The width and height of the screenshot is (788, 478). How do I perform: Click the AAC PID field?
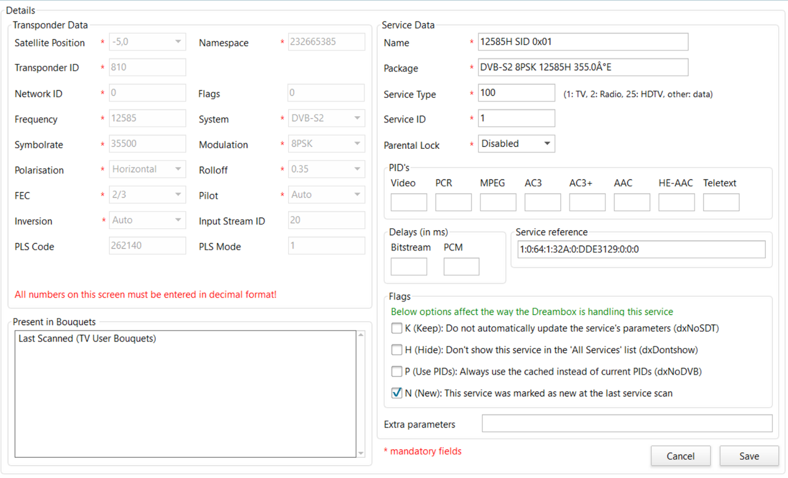(632, 202)
